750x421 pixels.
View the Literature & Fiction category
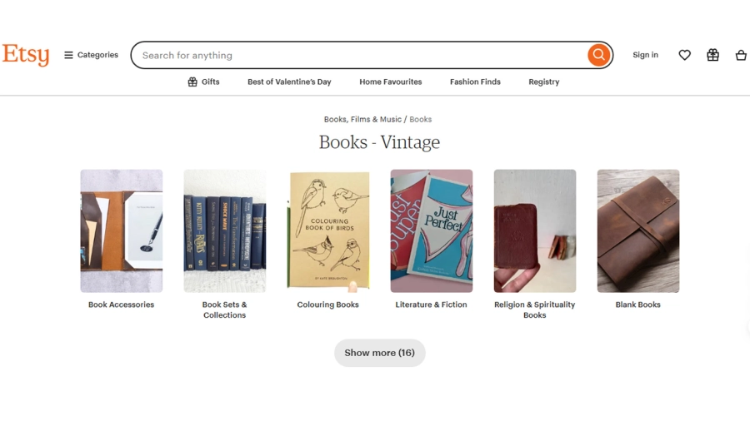tap(432, 230)
